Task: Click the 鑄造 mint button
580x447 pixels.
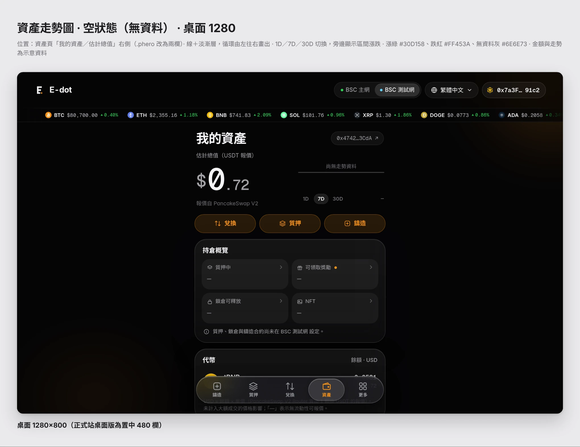Action: (355, 224)
